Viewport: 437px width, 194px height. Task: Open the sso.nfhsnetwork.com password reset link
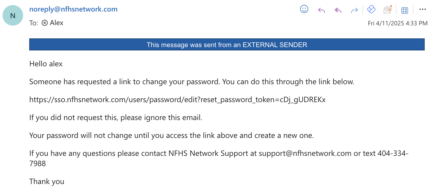177,100
